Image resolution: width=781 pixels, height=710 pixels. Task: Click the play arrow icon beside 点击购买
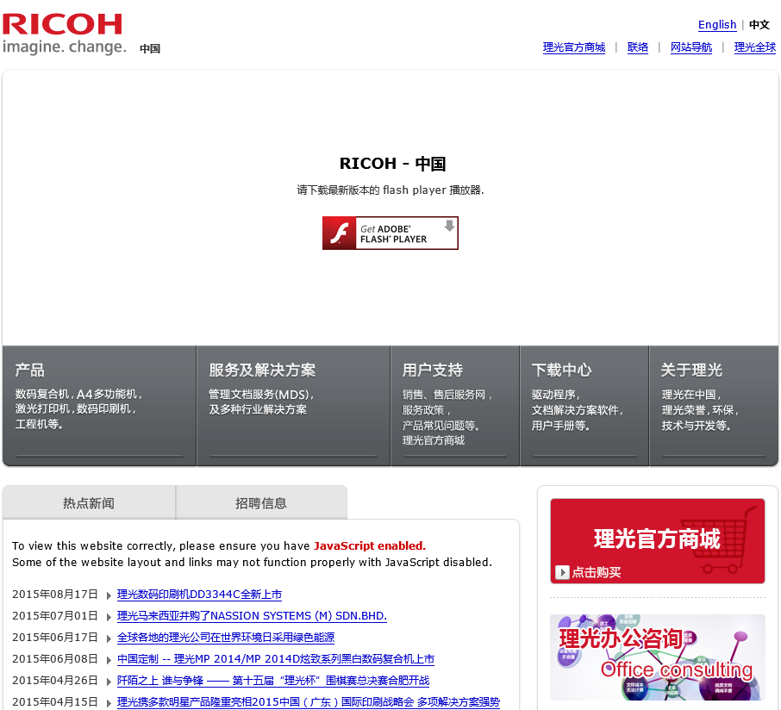(562, 572)
